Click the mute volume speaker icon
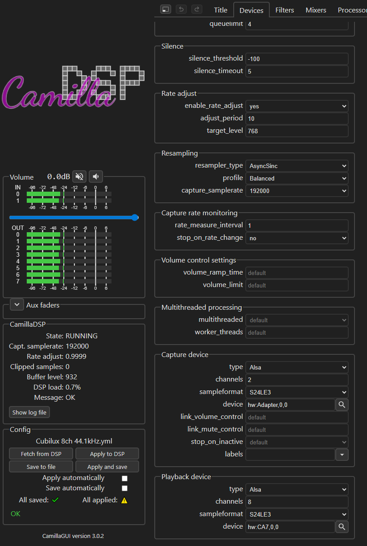Screen dimensions: 367x546 coord(79,177)
